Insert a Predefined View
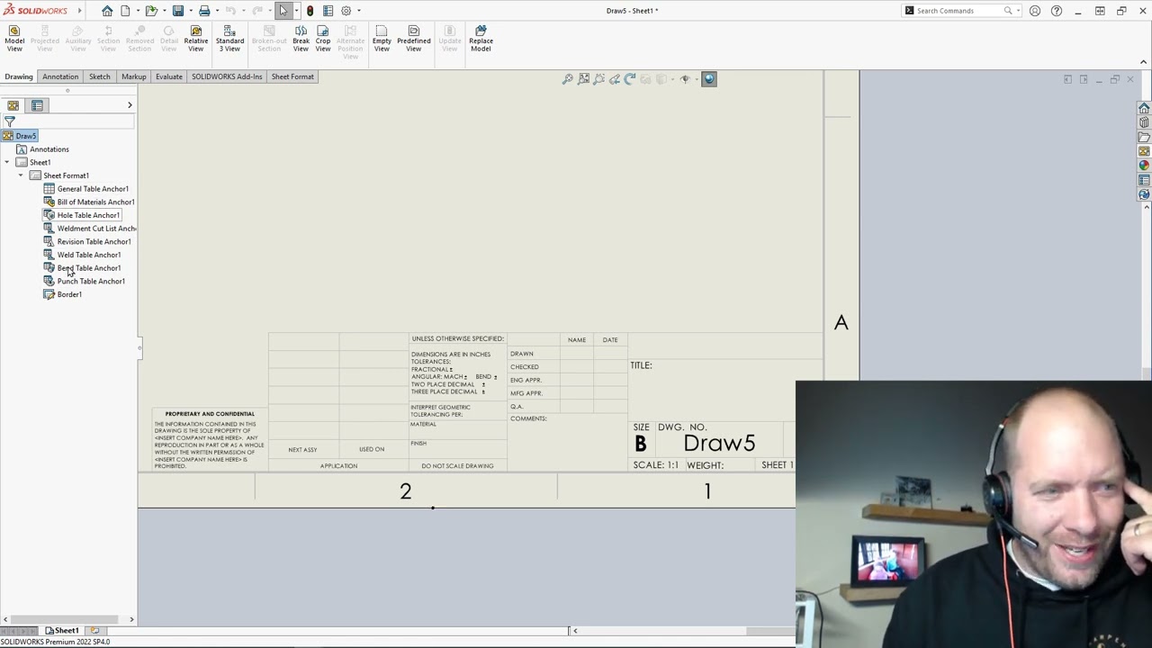 [x=413, y=39]
